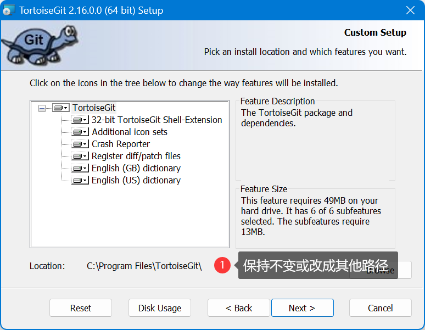This screenshot has width=425, height=330.
Task: Open Disk Usage dialog
Action: [159, 308]
